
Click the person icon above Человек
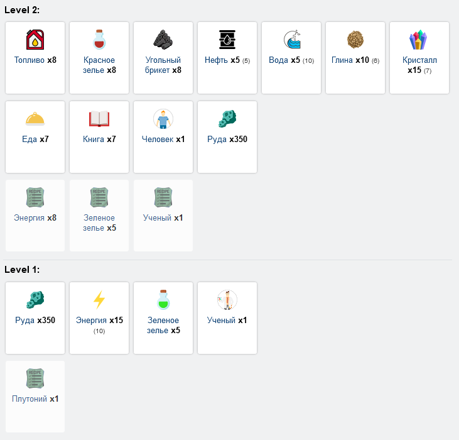[163, 119]
